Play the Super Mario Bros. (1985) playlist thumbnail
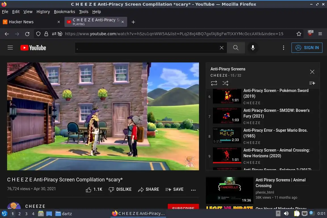The height and width of the screenshot is (218, 327). 227,136
